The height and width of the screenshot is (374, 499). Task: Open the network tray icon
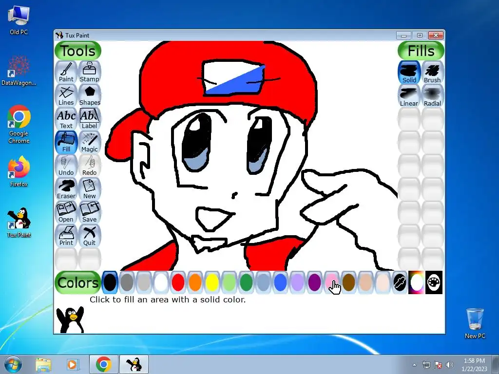[426, 365]
